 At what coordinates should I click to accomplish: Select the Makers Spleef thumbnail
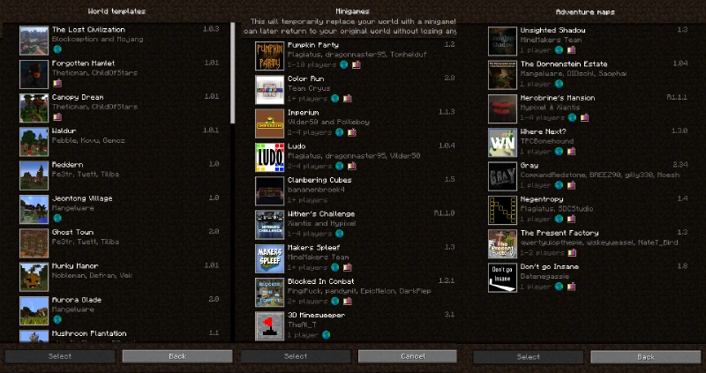click(x=270, y=258)
